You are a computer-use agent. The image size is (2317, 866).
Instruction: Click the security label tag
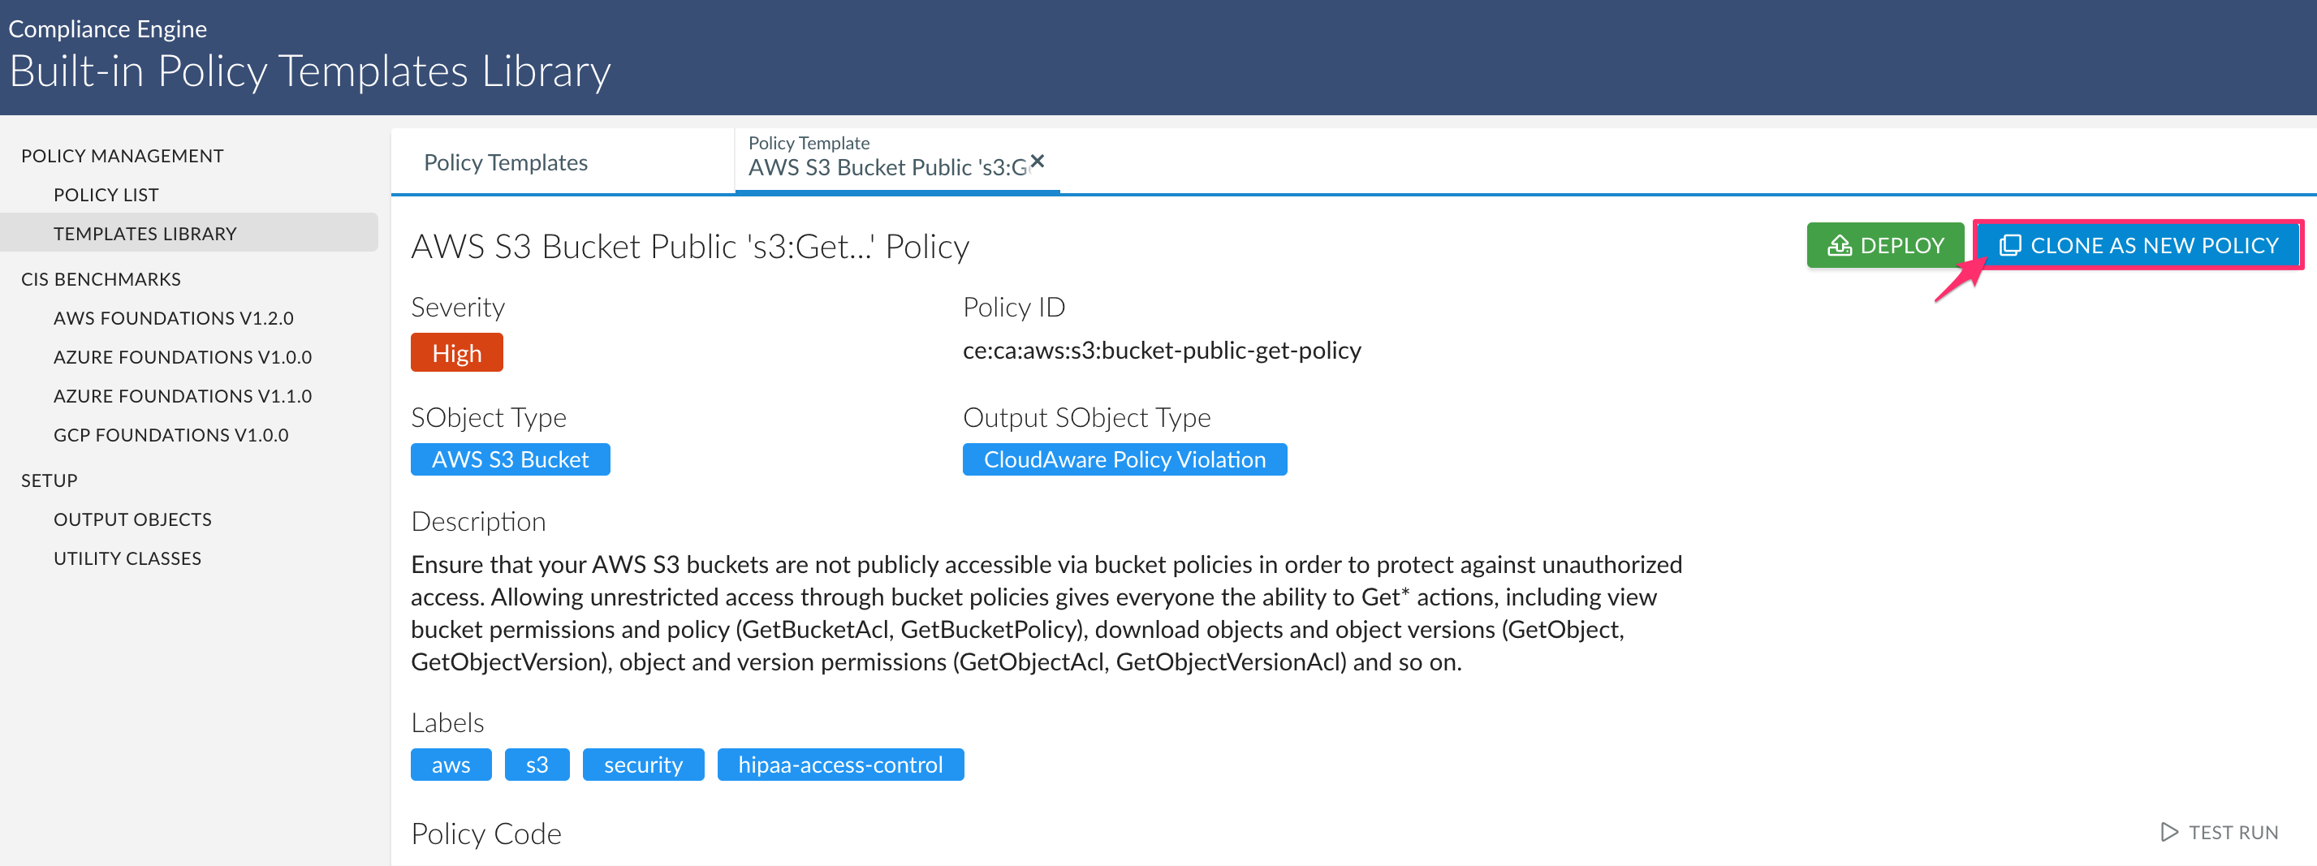point(643,765)
